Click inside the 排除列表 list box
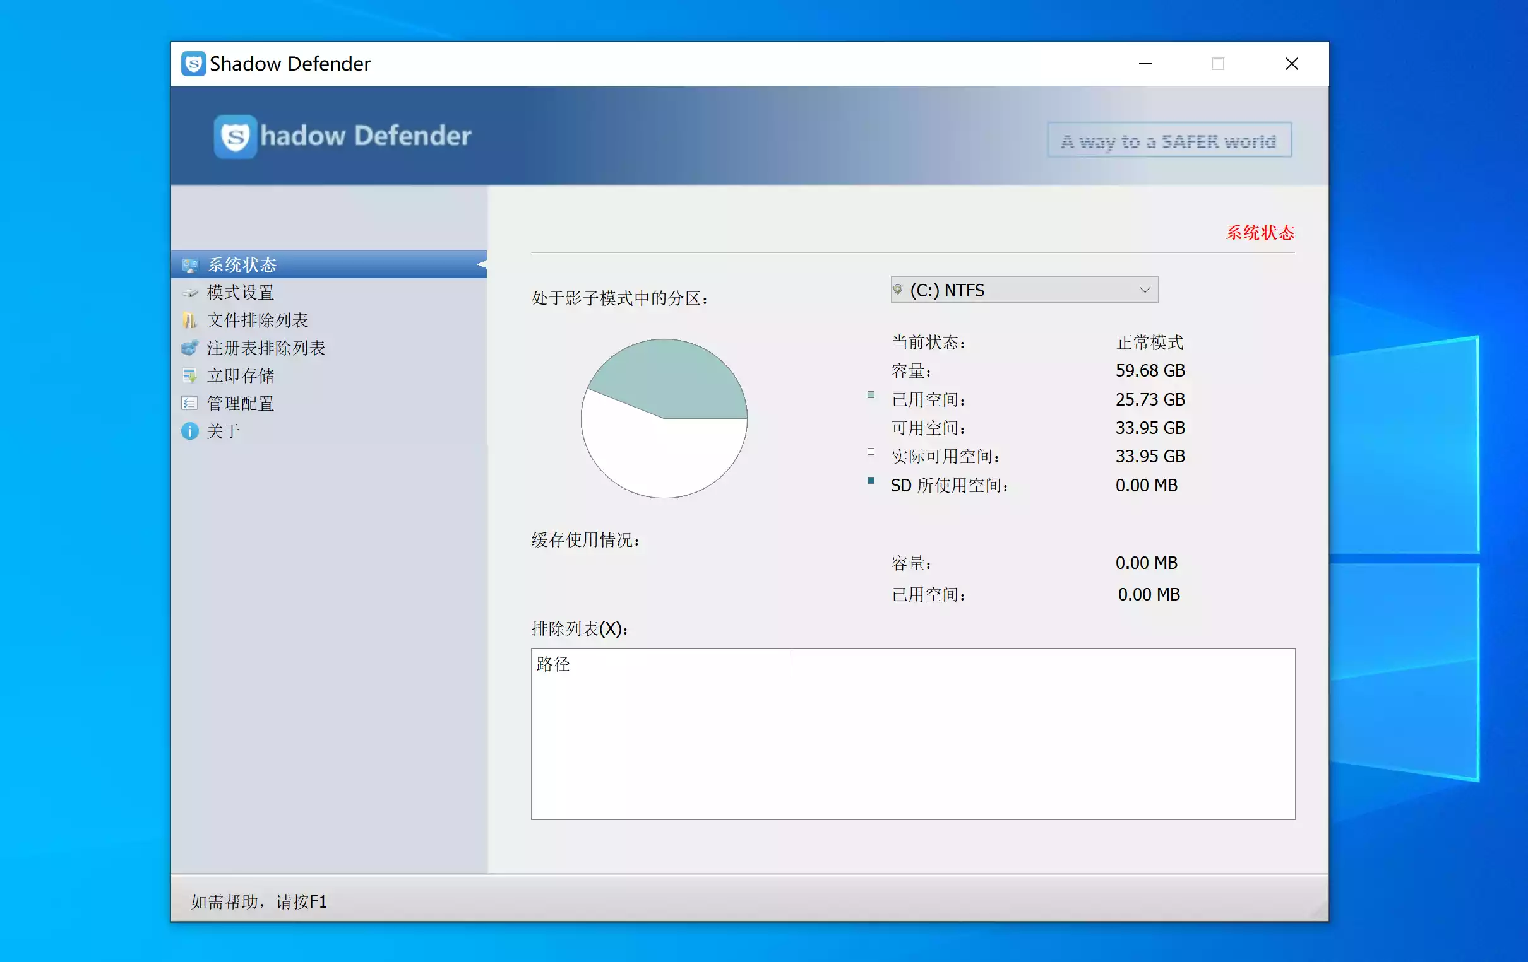The image size is (1528, 962). point(913,734)
